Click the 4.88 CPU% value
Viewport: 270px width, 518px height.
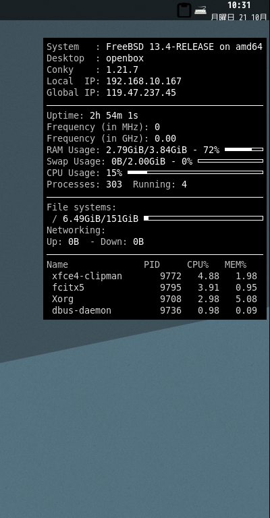pyautogui.click(x=209, y=276)
